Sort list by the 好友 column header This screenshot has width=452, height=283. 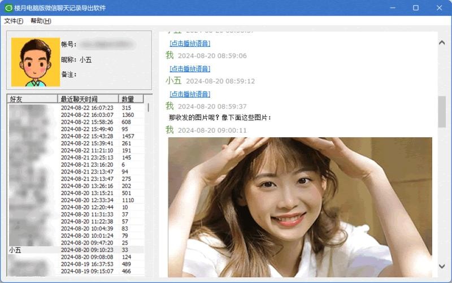point(32,99)
